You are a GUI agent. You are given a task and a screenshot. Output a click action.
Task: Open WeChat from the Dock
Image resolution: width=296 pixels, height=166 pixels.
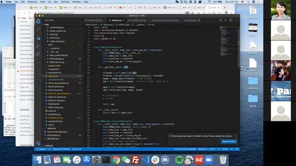coord(126,160)
